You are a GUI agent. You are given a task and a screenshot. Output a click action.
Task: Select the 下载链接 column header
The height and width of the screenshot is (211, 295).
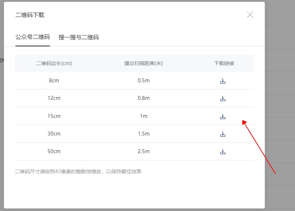(x=224, y=63)
